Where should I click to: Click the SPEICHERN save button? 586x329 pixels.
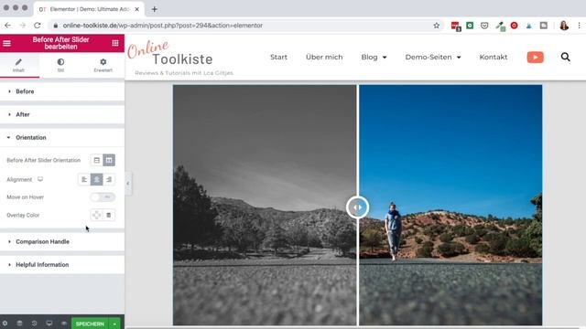click(x=90, y=324)
